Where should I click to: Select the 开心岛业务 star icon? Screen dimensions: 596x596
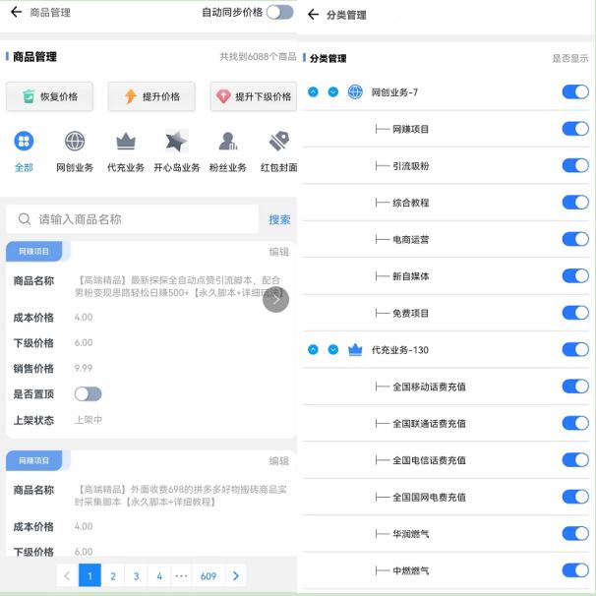click(x=177, y=142)
